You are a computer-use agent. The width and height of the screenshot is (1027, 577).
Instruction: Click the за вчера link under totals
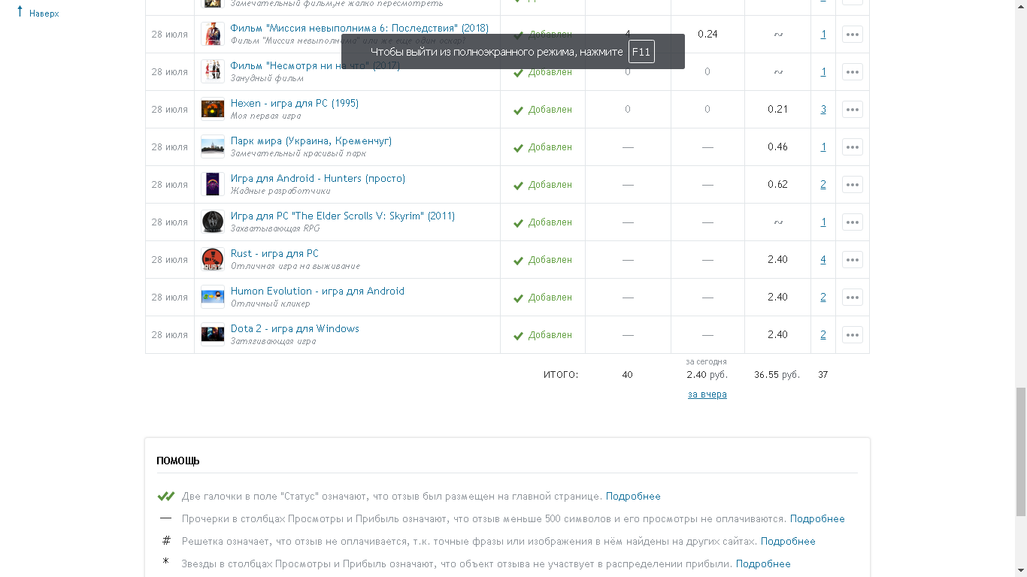click(707, 394)
